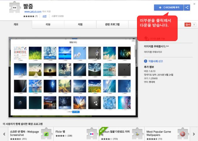This screenshot has height=141, width=198.
Task: Click the Game Wallpapers target icon
Action: pos(183,134)
